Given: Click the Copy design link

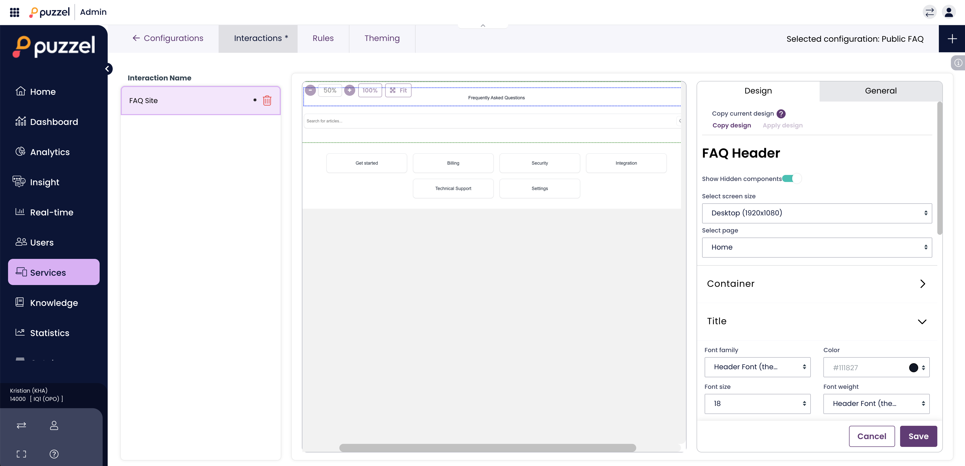Looking at the screenshot, I should tap(731, 125).
